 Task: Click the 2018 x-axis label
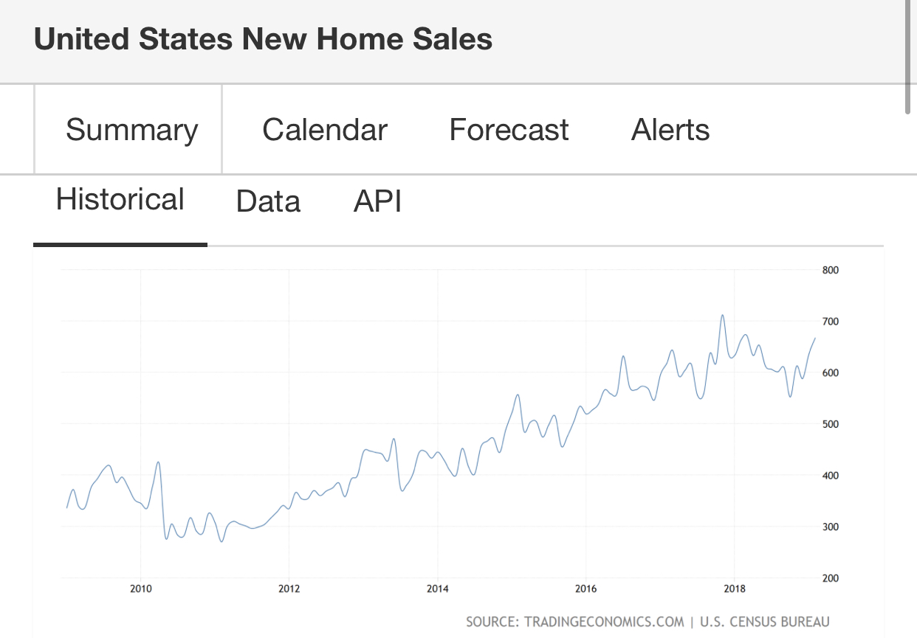point(735,589)
